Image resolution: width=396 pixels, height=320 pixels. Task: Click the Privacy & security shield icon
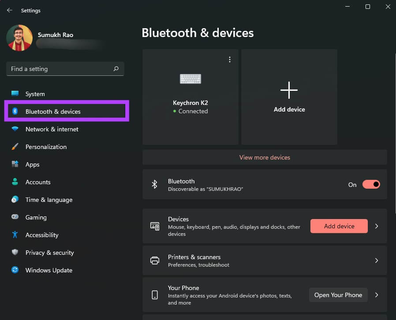15,252
